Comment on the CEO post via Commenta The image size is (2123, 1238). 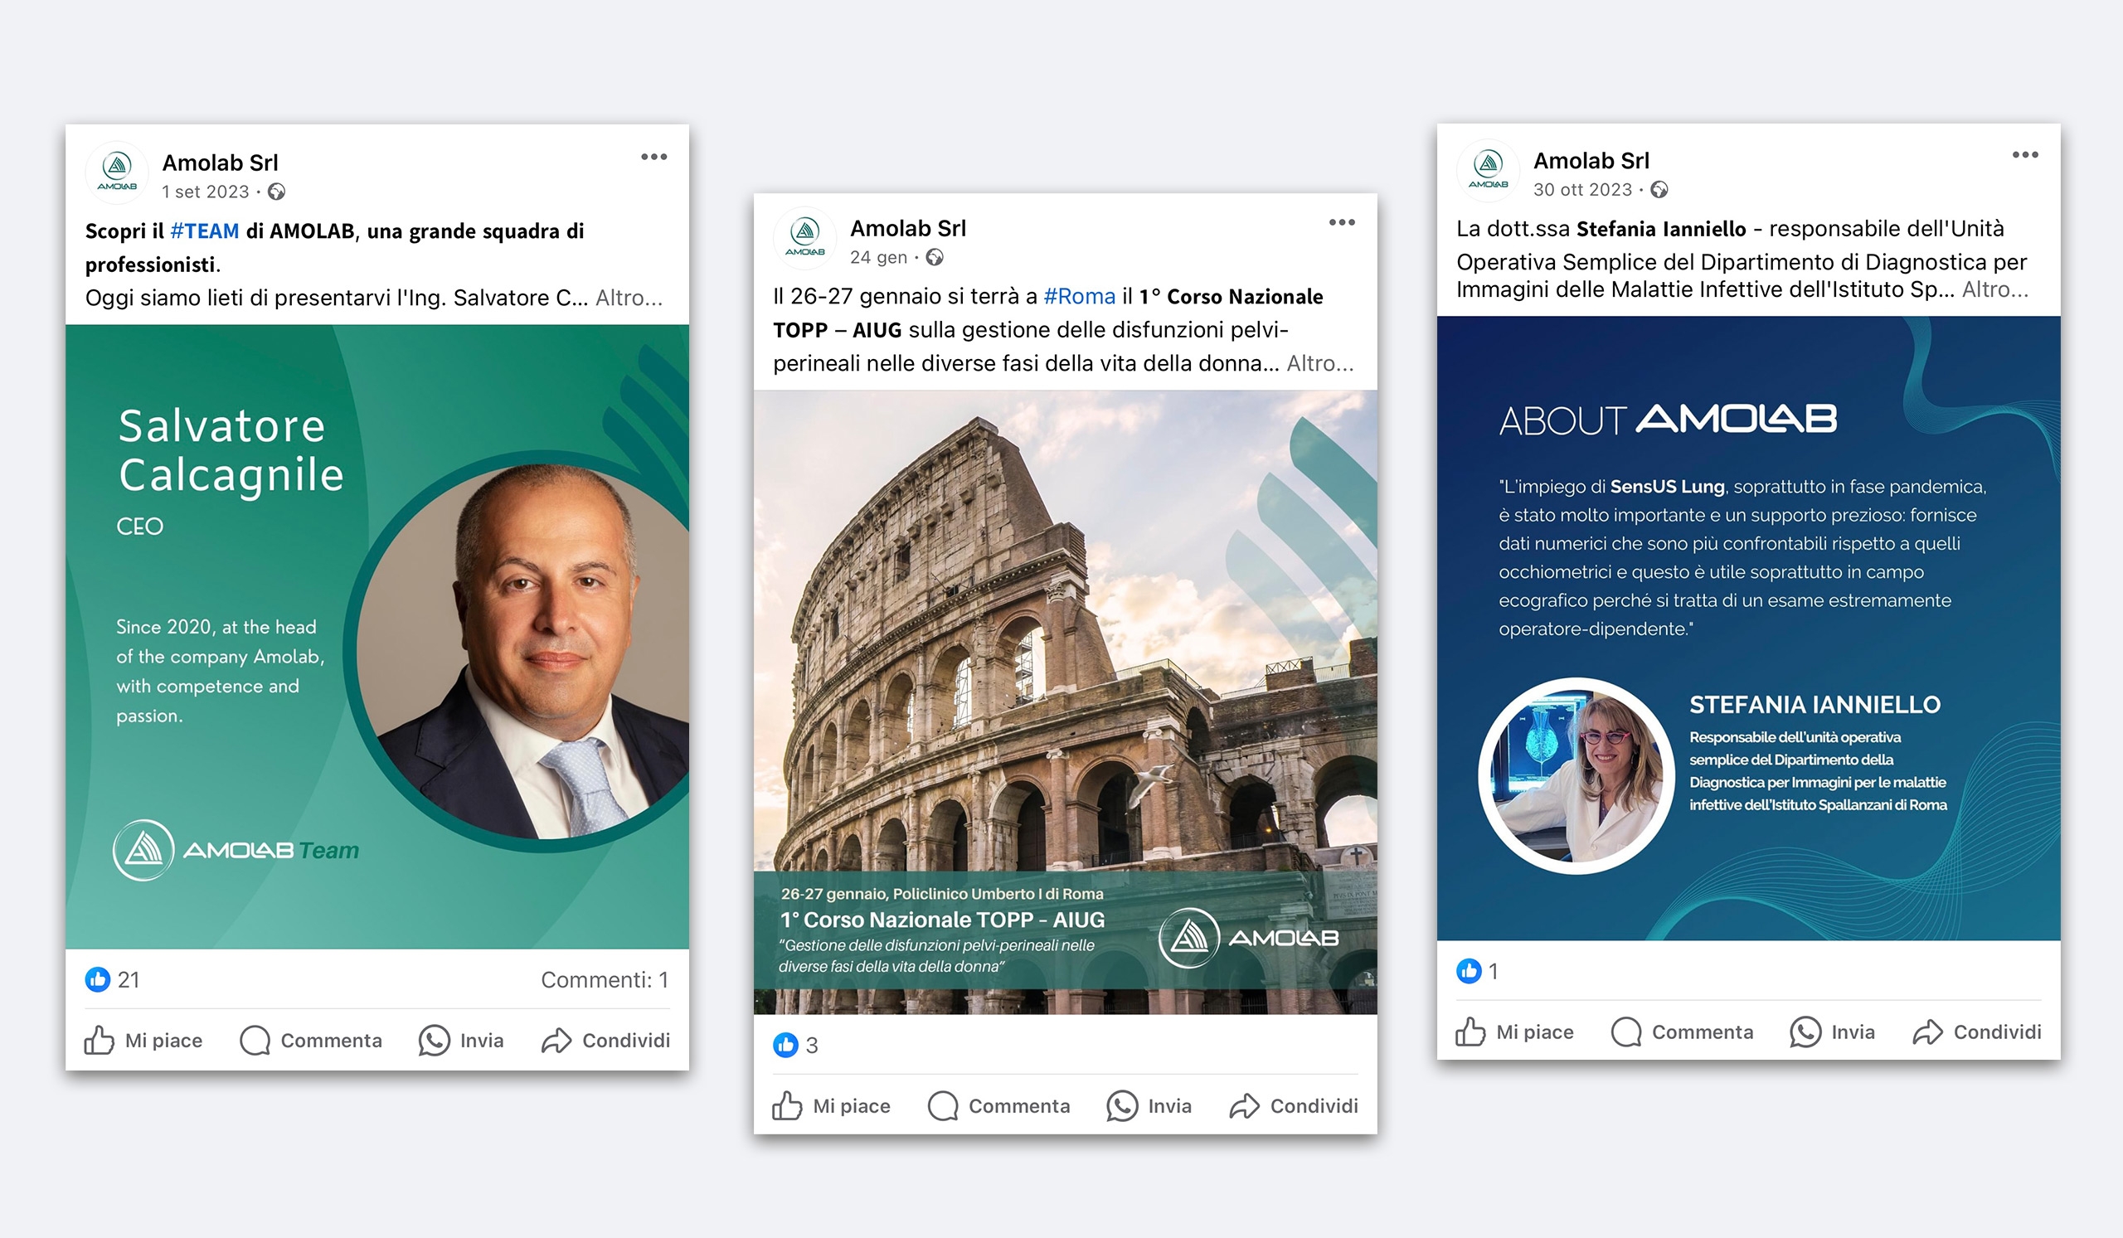pyautogui.click(x=311, y=1040)
